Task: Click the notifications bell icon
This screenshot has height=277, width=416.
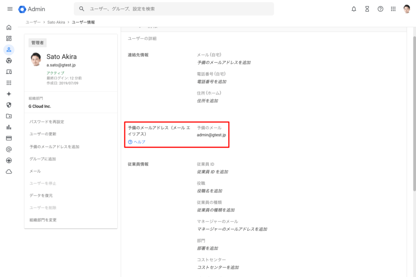Action: tap(354, 9)
